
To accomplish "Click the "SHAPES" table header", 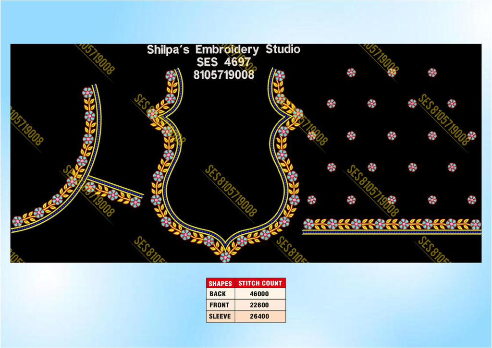I will click(x=220, y=283).
